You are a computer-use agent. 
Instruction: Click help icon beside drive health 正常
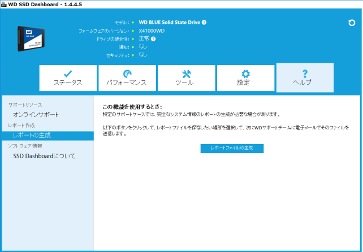click(153, 39)
